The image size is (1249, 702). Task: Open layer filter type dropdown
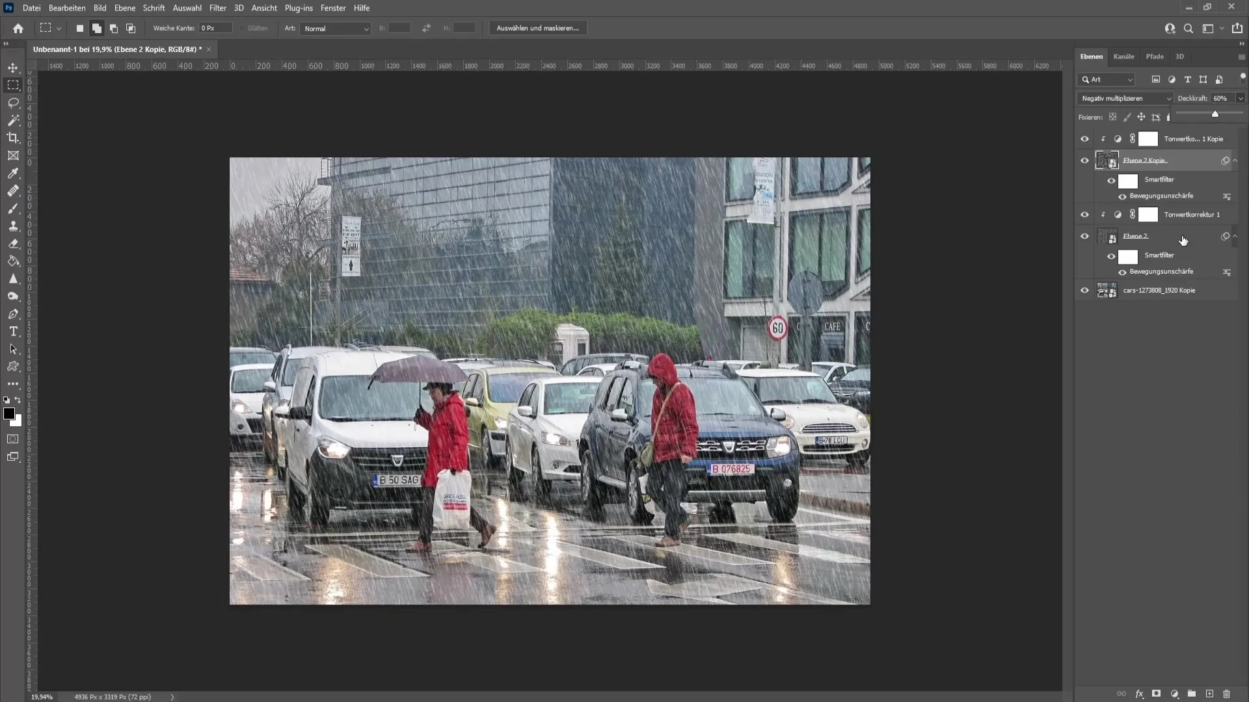[x=1106, y=79]
